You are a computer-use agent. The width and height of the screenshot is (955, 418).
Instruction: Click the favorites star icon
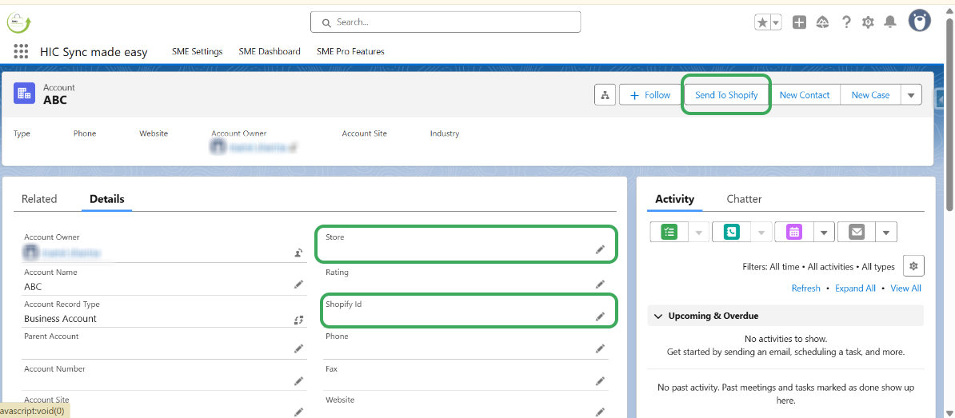coord(762,22)
